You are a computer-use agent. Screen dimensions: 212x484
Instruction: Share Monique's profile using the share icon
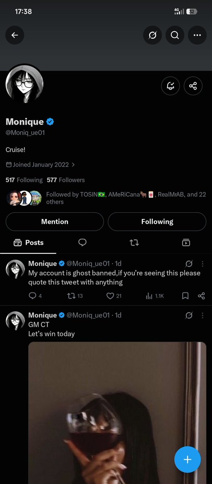pyautogui.click(x=193, y=86)
